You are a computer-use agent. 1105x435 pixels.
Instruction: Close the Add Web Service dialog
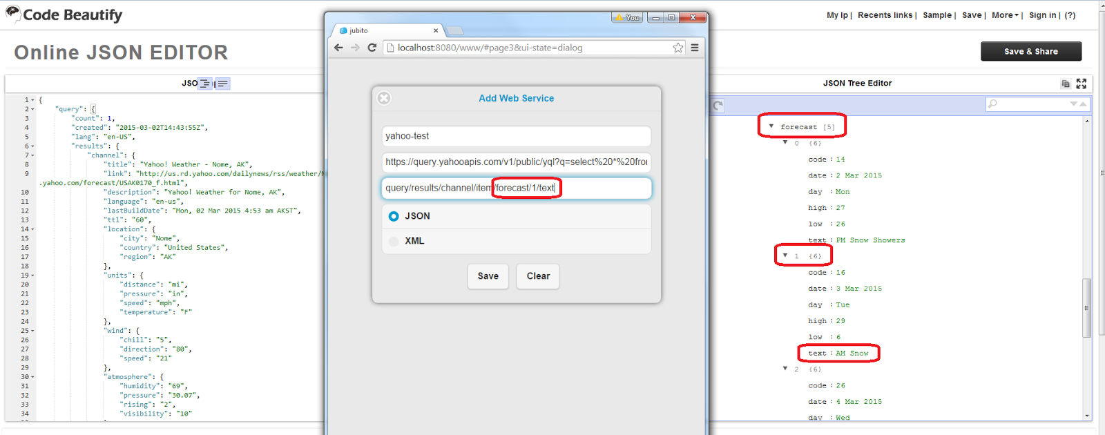[384, 98]
